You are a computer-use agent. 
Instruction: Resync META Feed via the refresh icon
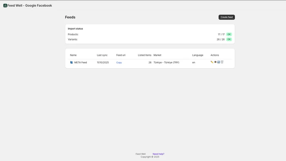218,62
